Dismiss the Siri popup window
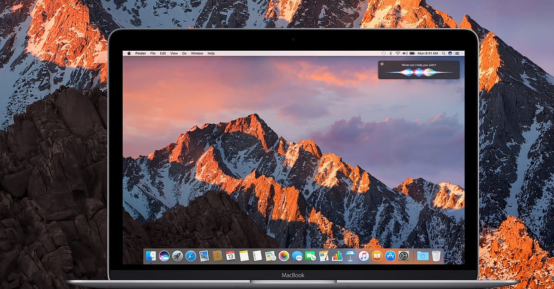The image size is (554, 289). tap(382, 63)
